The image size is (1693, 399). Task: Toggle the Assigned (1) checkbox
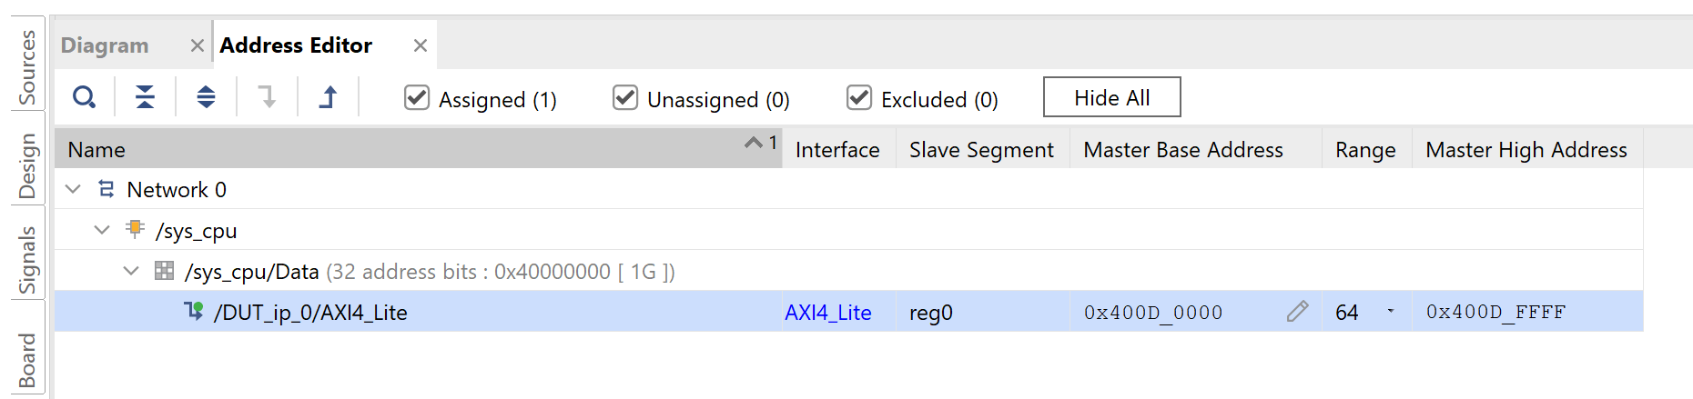pyautogui.click(x=417, y=97)
